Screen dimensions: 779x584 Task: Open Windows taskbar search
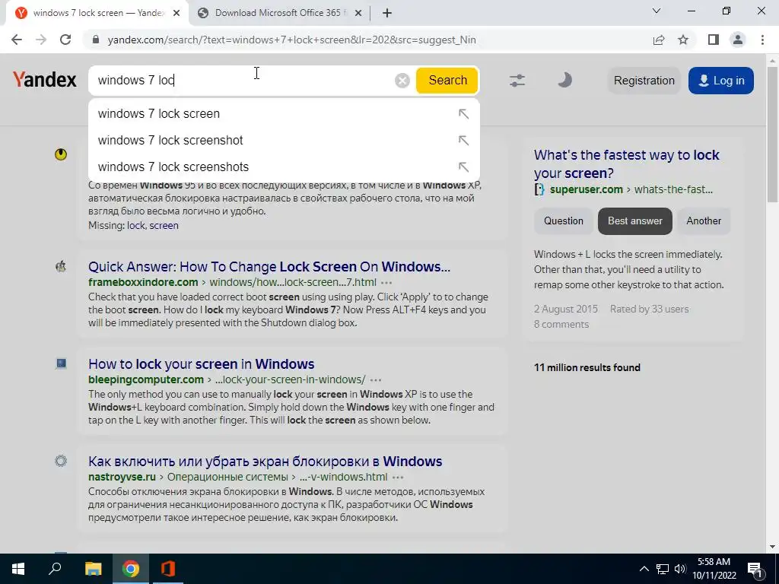tap(55, 569)
